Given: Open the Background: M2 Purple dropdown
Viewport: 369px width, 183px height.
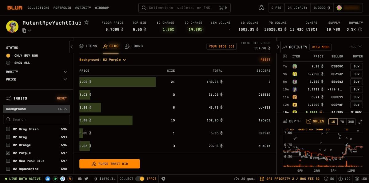Looking at the screenshot, I should (103, 60).
